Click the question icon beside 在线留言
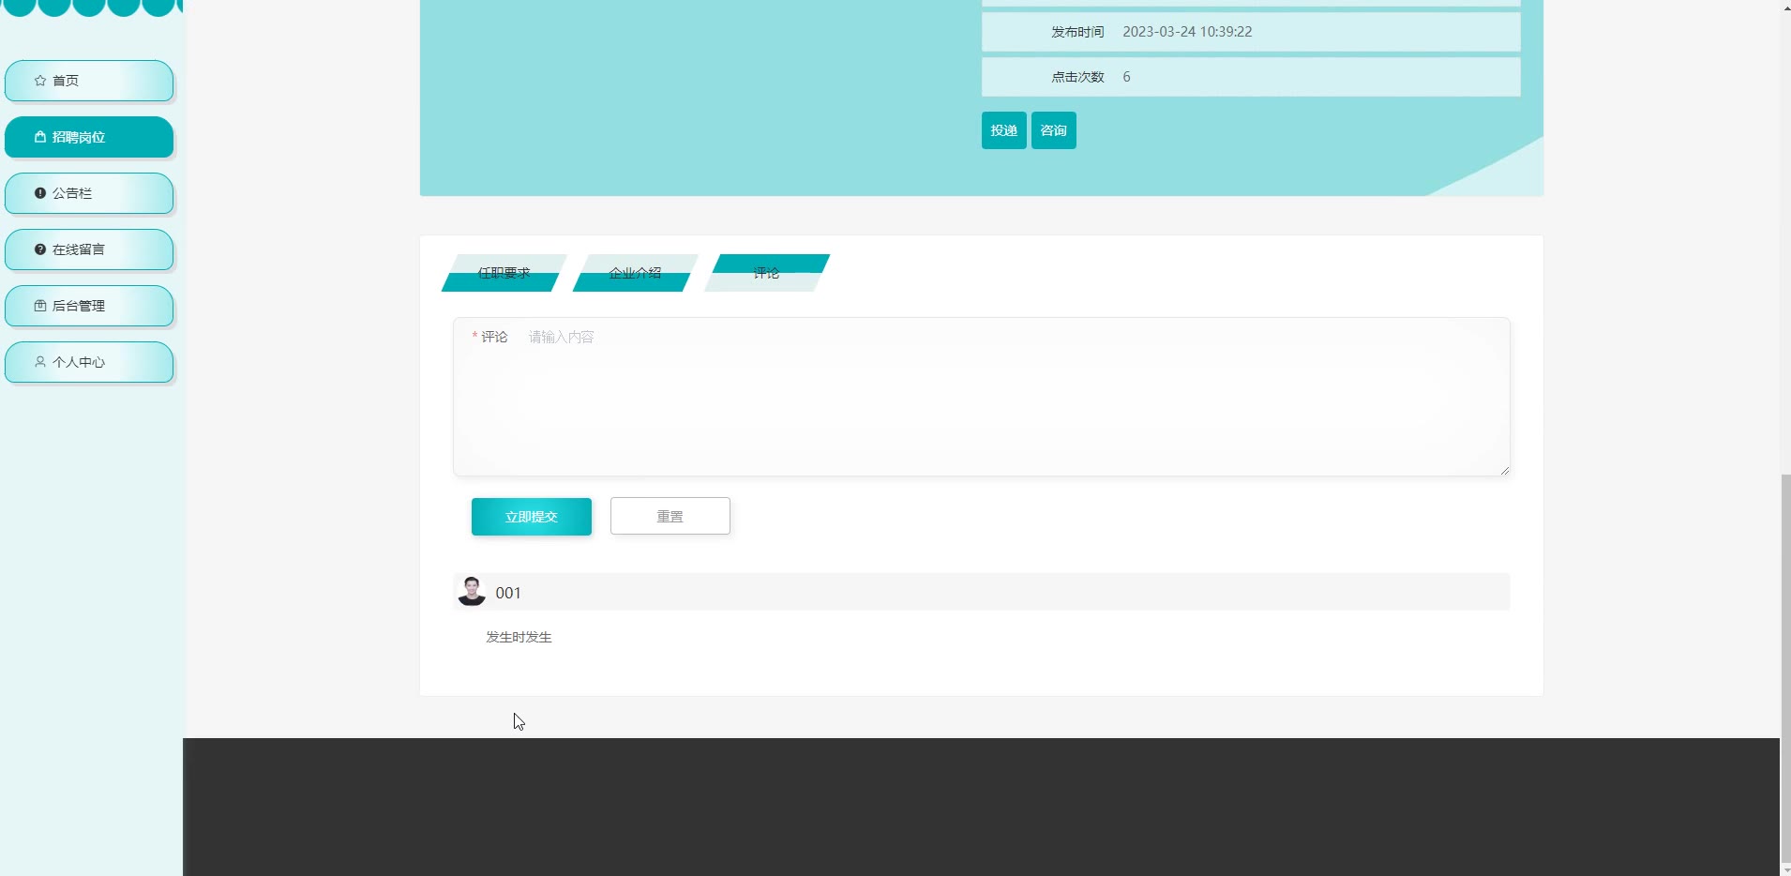The height and width of the screenshot is (876, 1791). pyautogui.click(x=40, y=249)
